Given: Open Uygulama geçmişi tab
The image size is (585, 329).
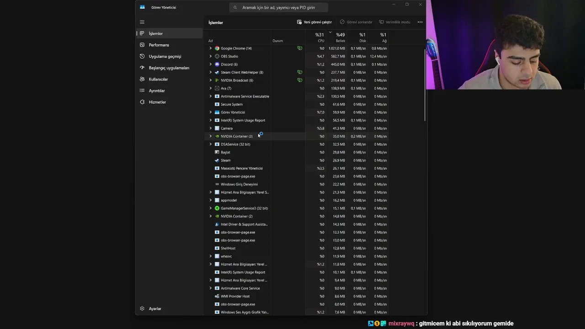Looking at the screenshot, I should 170,56.
